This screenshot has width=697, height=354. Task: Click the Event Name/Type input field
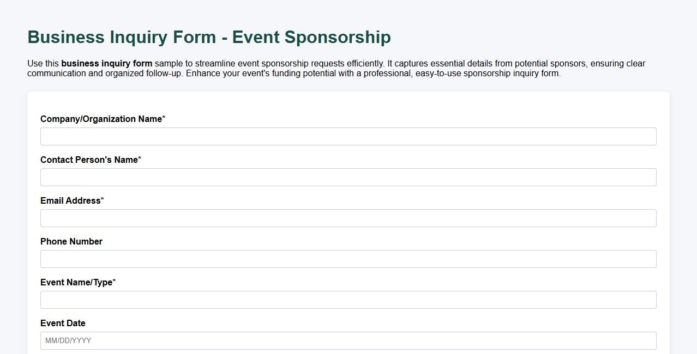[348, 300]
